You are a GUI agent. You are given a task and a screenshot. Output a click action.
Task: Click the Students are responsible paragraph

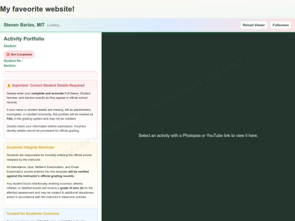49,157
